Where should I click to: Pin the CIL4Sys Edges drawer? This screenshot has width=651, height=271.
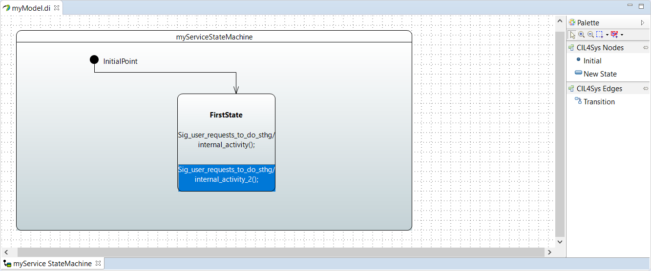[x=645, y=89]
